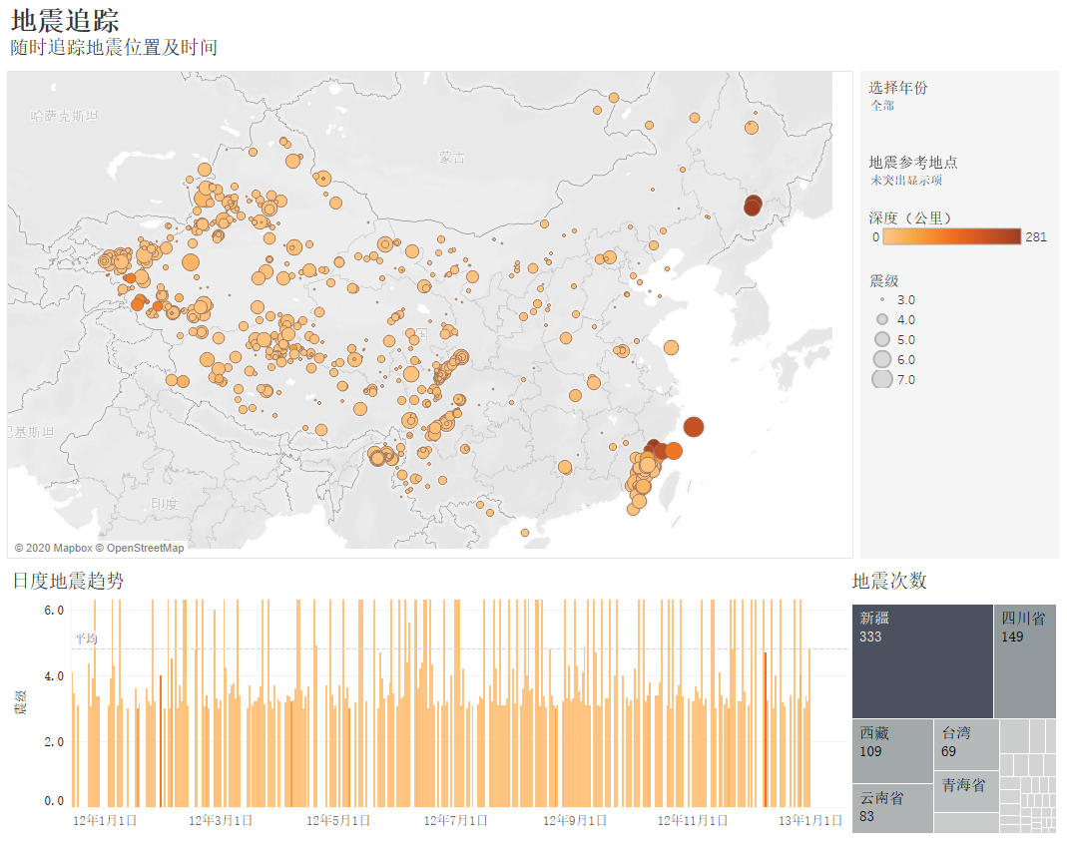Viewport: 1067px width, 844px height.
Task: Select the 四川省 149 treemap tile
Action: pyautogui.click(x=1024, y=660)
